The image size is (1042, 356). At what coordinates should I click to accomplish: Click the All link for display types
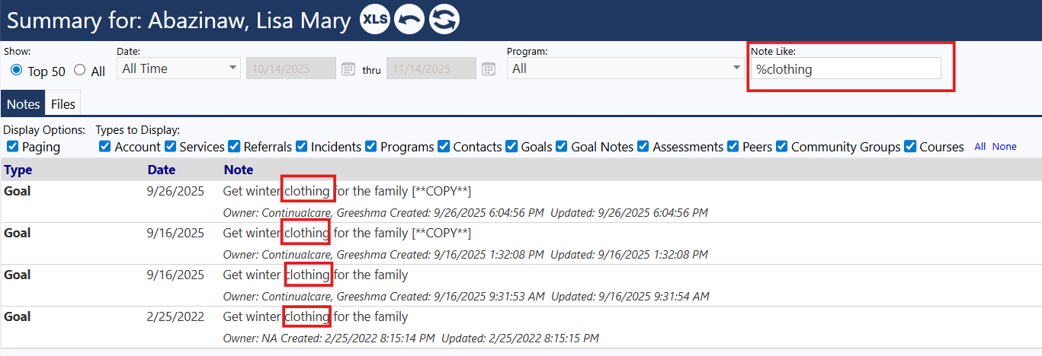980,147
